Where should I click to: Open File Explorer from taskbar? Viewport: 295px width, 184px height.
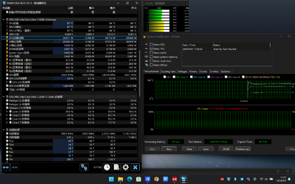tap(120, 179)
